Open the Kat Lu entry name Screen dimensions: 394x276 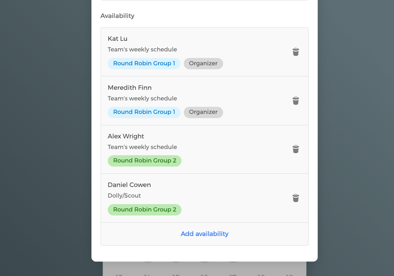point(118,39)
